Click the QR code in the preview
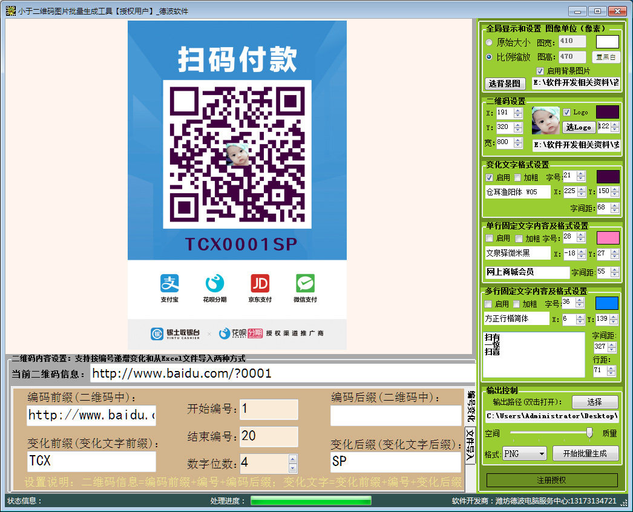The image size is (633, 512). (237, 155)
